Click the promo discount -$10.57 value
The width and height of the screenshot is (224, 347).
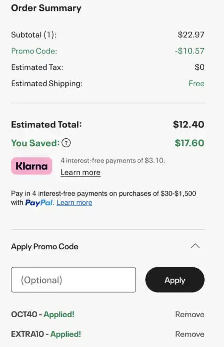[189, 51]
